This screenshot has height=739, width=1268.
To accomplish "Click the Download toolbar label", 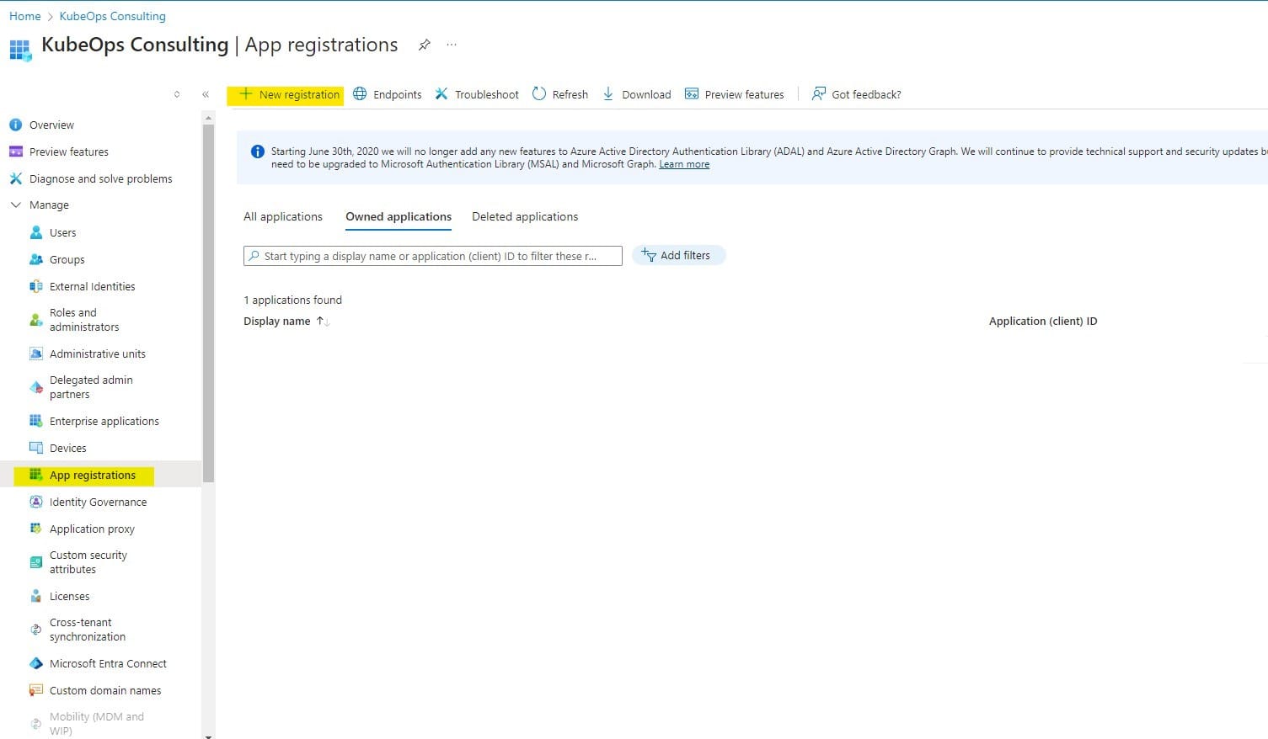I will click(646, 94).
